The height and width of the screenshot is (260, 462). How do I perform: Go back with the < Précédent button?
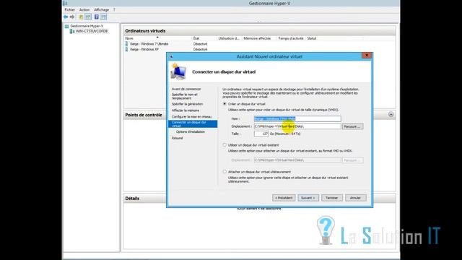(284, 198)
